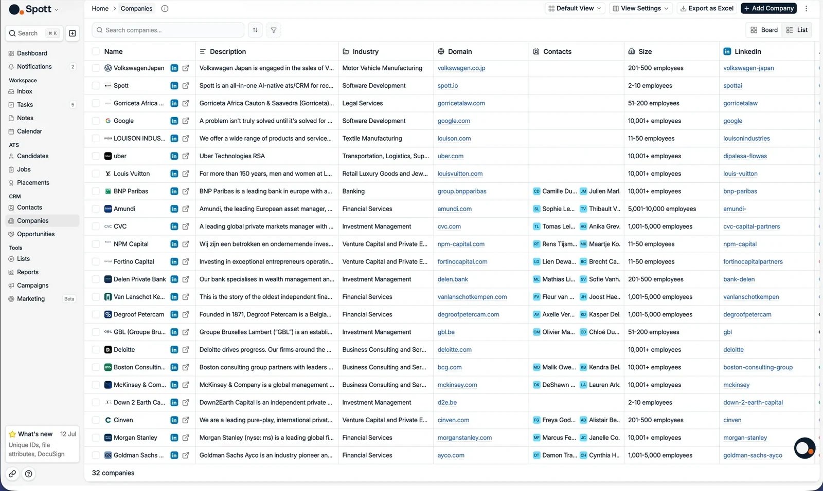Click LinkedIn icon in Amundi row

[174, 209]
